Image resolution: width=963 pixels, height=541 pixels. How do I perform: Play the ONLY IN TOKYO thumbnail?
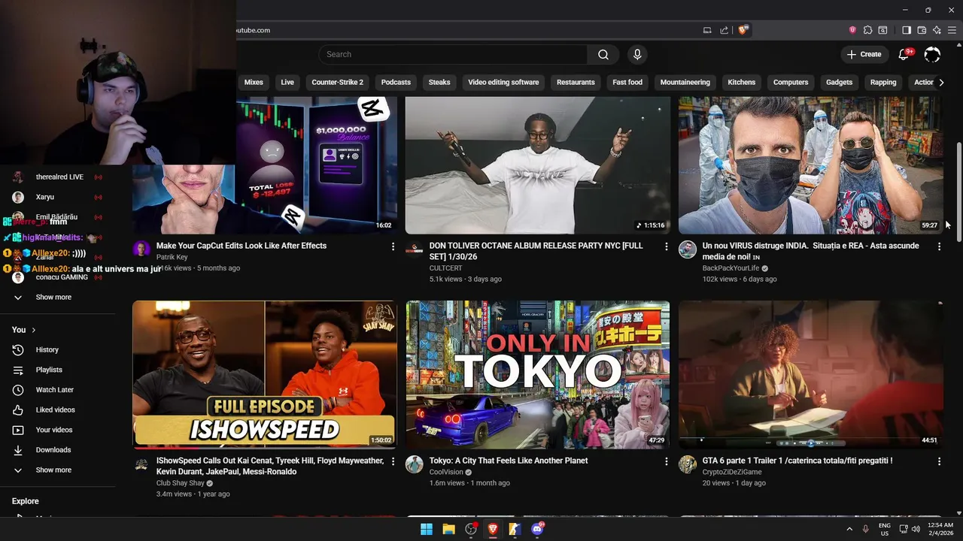tap(537, 374)
